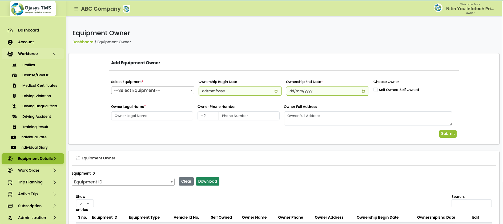The height and width of the screenshot is (224, 503).
Task: Click the Training Result clipboard icon
Action: tap(14, 127)
